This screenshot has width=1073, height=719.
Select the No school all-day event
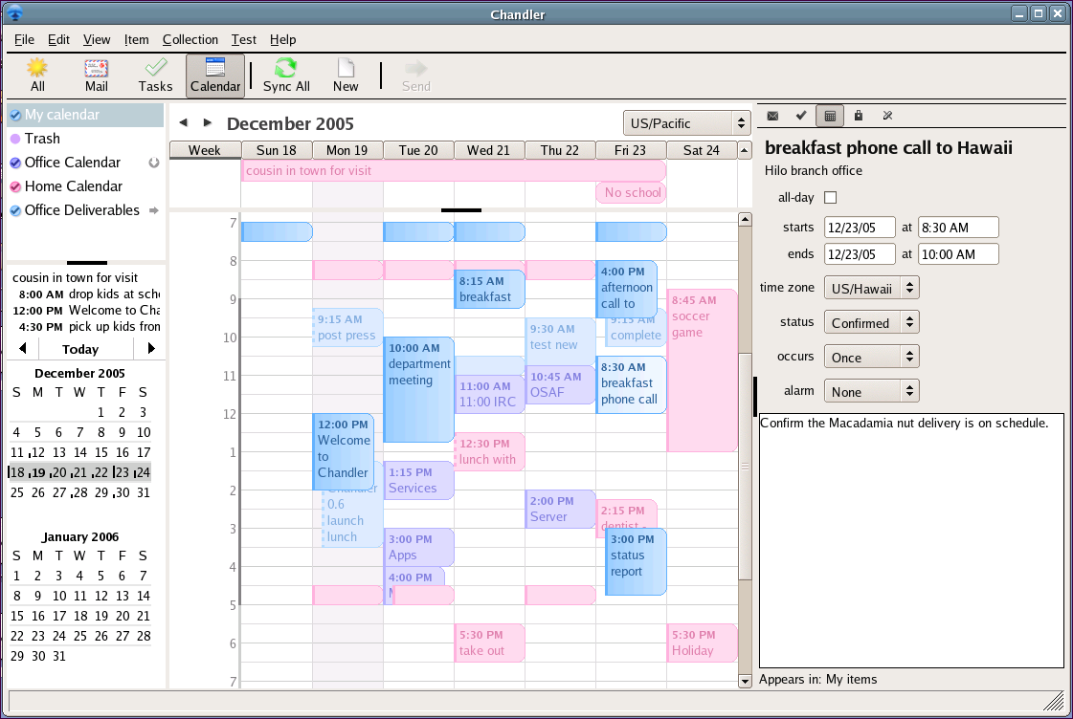(630, 193)
